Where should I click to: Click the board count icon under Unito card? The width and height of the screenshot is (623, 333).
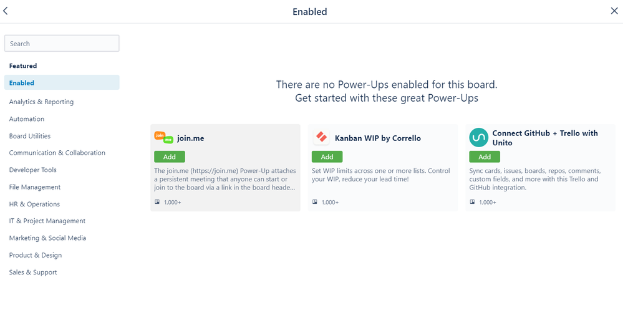[x=472, y=202]
